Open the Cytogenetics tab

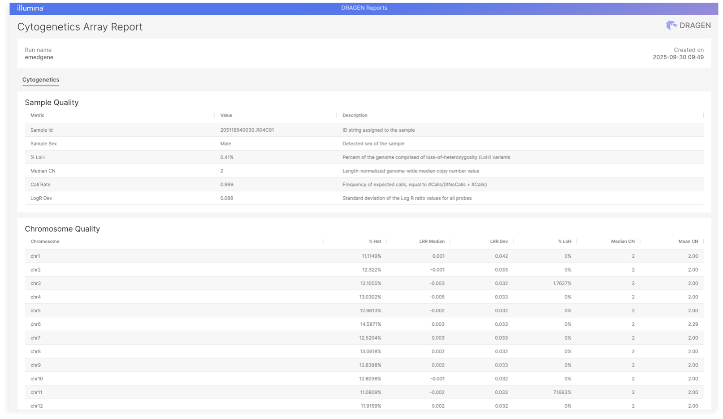(x=41, y=80)
